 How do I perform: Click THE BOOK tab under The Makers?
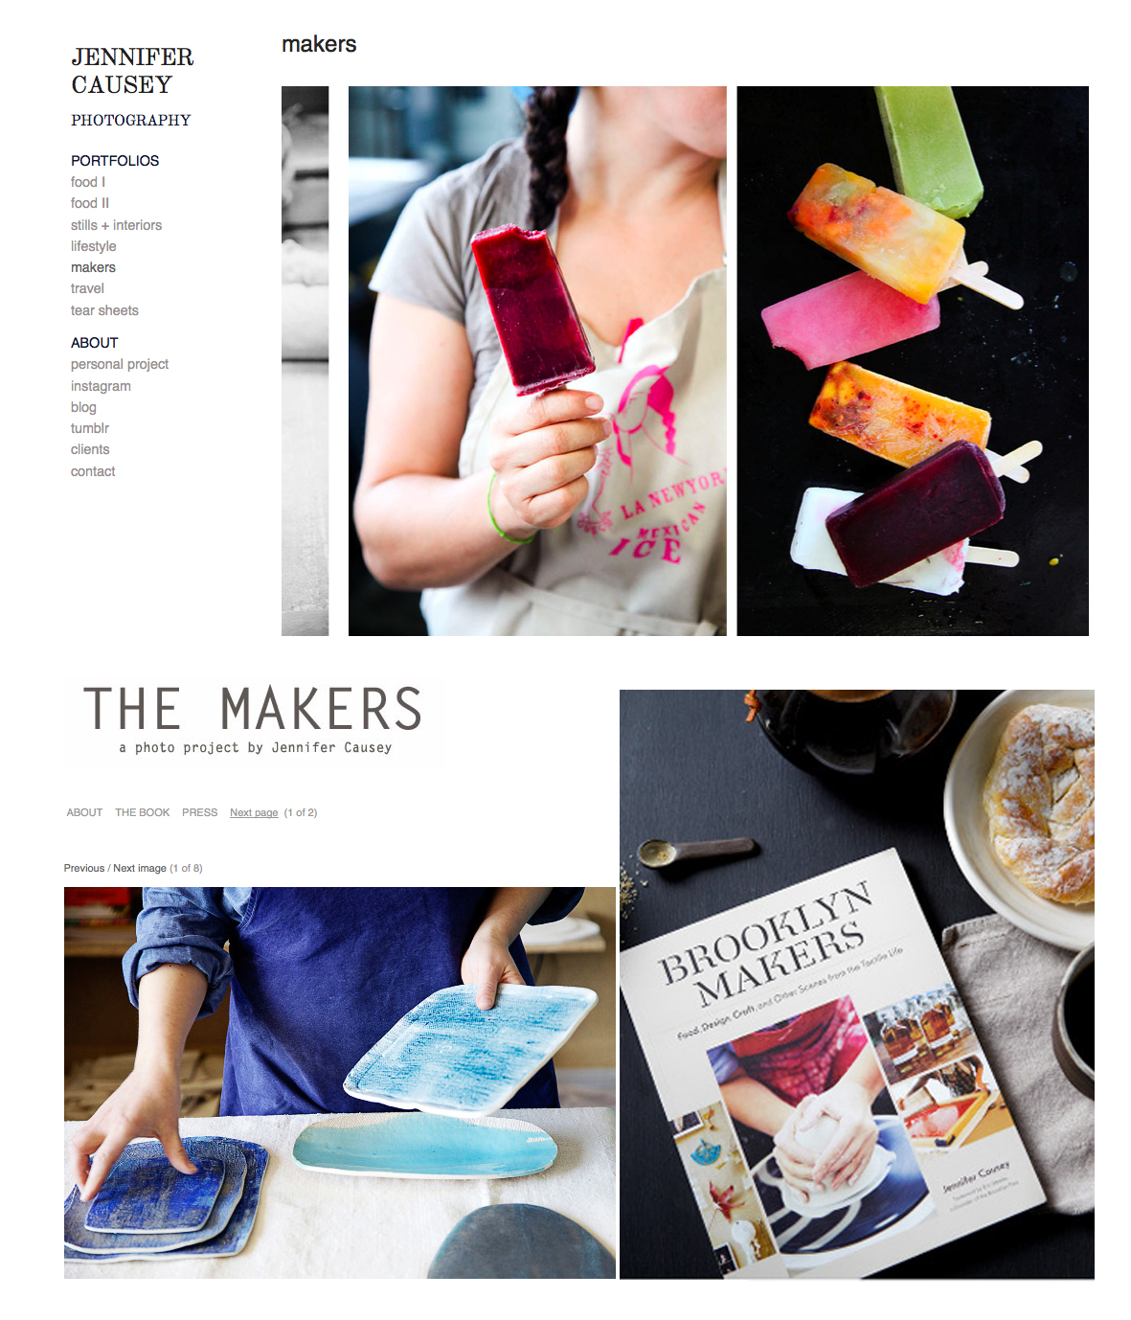(x=142, y=812)
